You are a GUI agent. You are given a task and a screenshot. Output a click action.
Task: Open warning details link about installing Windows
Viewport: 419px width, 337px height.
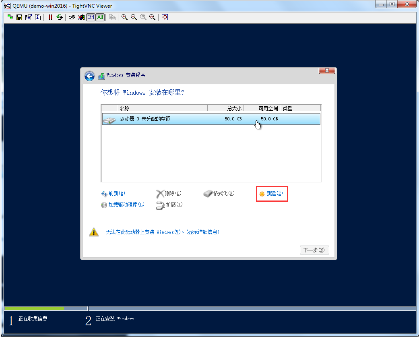(x=163, y=232)
